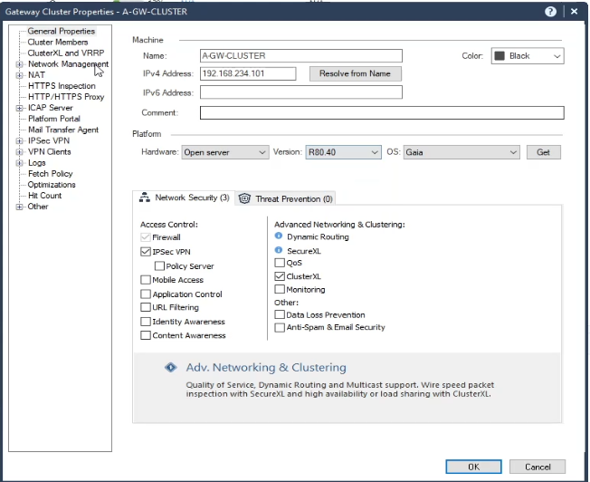The height and width of the screenshot is (482, 590).
Task: Expand the Other tree node
Action: point(19,207)
